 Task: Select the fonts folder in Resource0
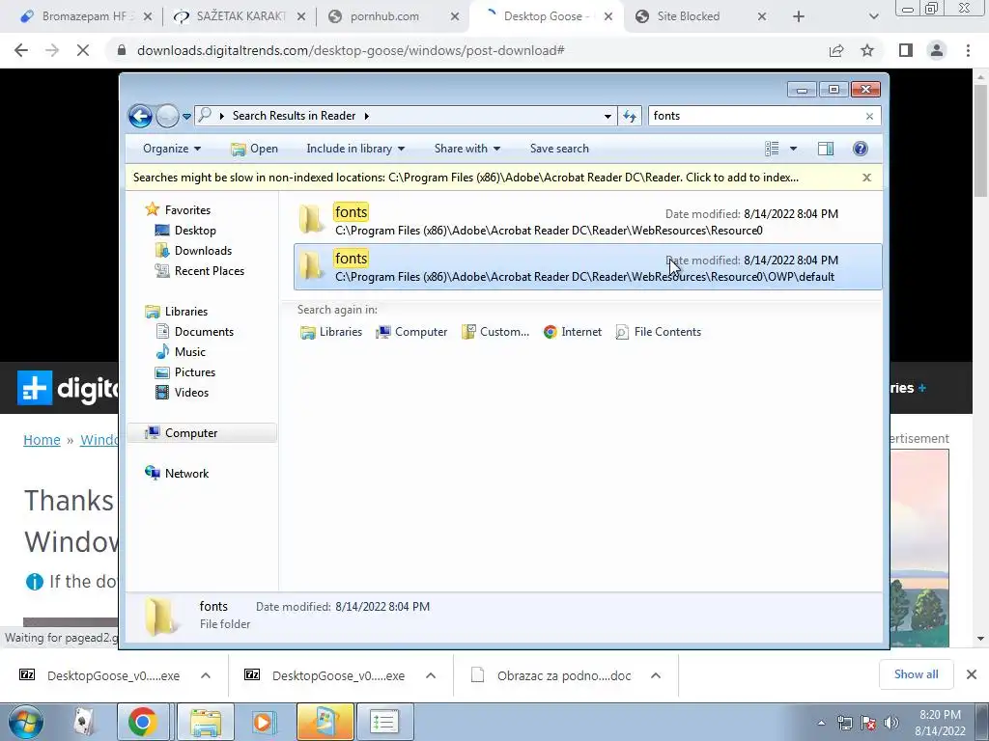(588, 221)
